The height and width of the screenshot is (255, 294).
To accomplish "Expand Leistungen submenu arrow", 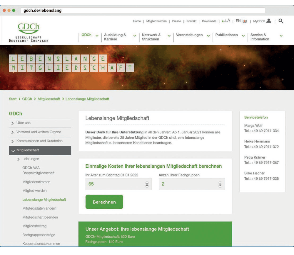I will pyautogui.click(x=18, y=159).
